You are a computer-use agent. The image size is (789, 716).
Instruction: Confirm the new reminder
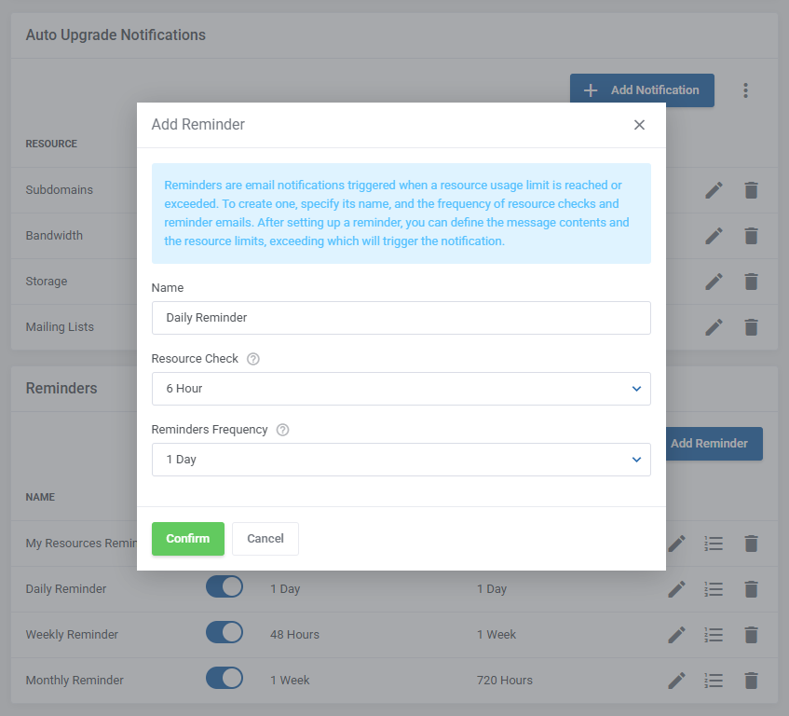(187, 538)
